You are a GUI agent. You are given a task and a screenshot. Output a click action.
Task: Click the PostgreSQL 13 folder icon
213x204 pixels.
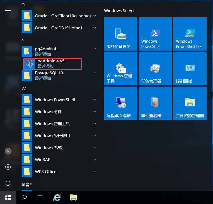(27, 76)
